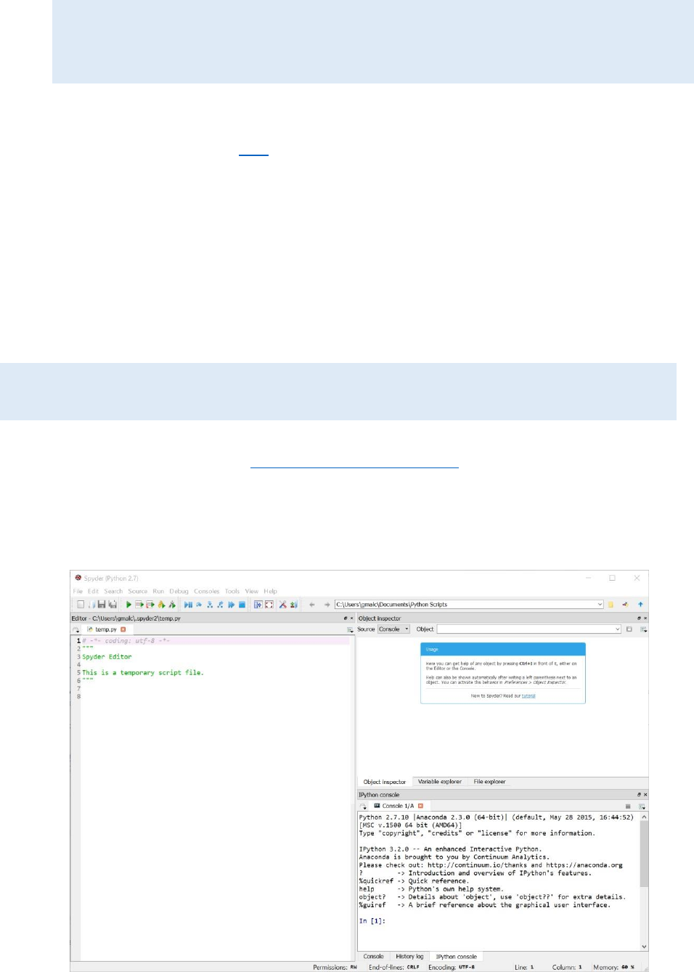Click the 'Spyder Editor' text line
The image size is (694, 972).
(107, 657)
